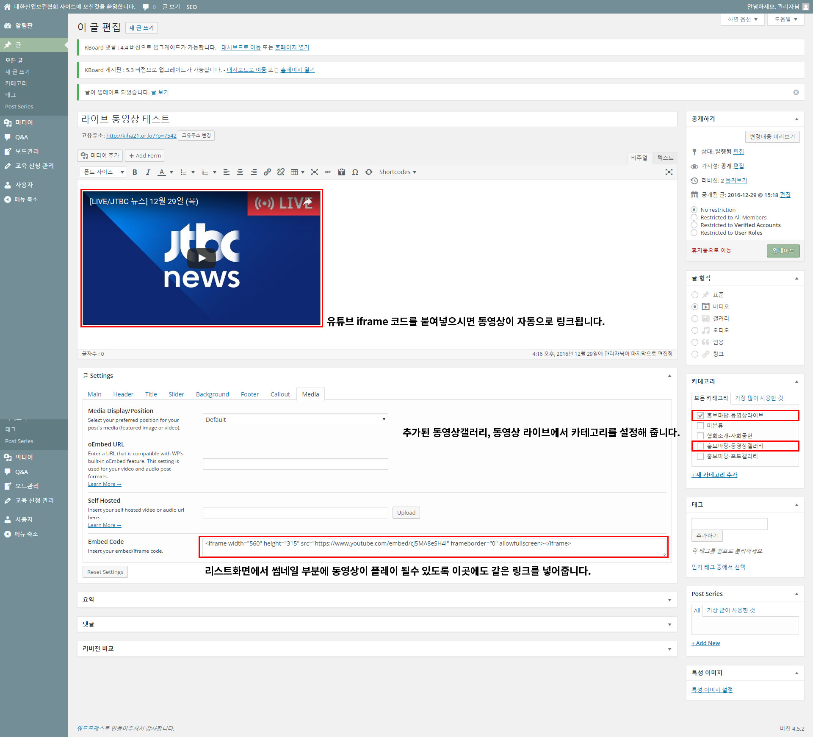This screenshot has width=813, height=737.
Task: Click the + 새 카테고리 추가 link
Action: (x=714, y=475)
